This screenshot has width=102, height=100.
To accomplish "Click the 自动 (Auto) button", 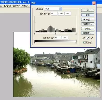I will 88,28.
